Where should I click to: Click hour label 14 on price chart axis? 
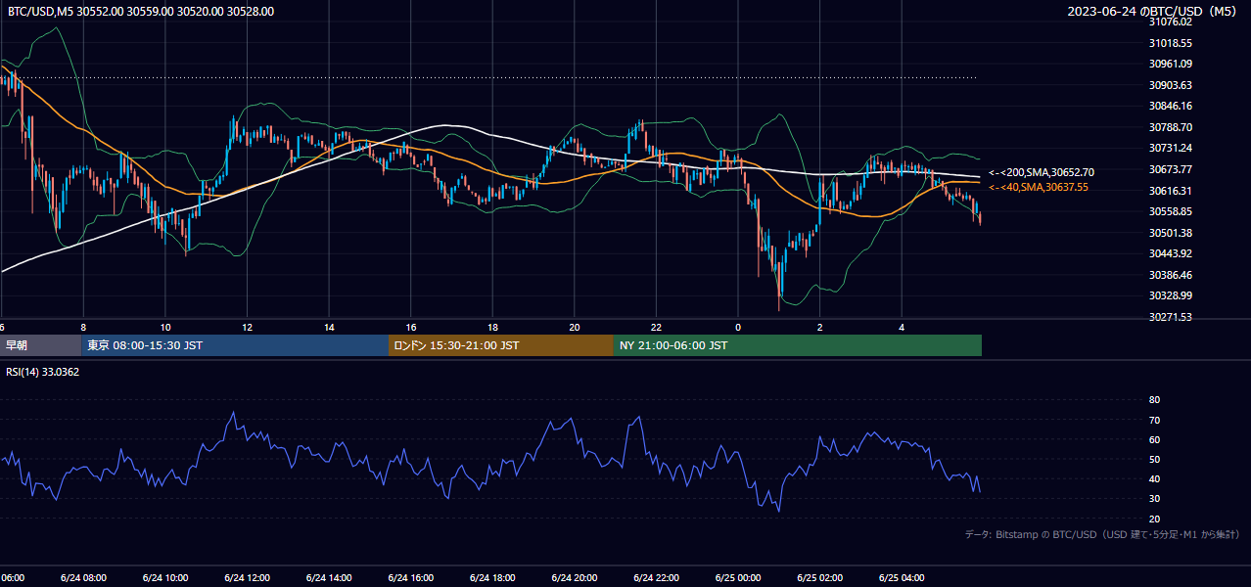330,328
